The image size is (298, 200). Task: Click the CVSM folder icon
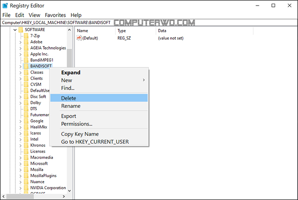pyautogui.click(x=26, y=85)
